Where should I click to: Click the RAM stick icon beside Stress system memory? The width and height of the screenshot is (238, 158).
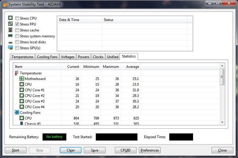pyautogui.click(x=10, y=36)
